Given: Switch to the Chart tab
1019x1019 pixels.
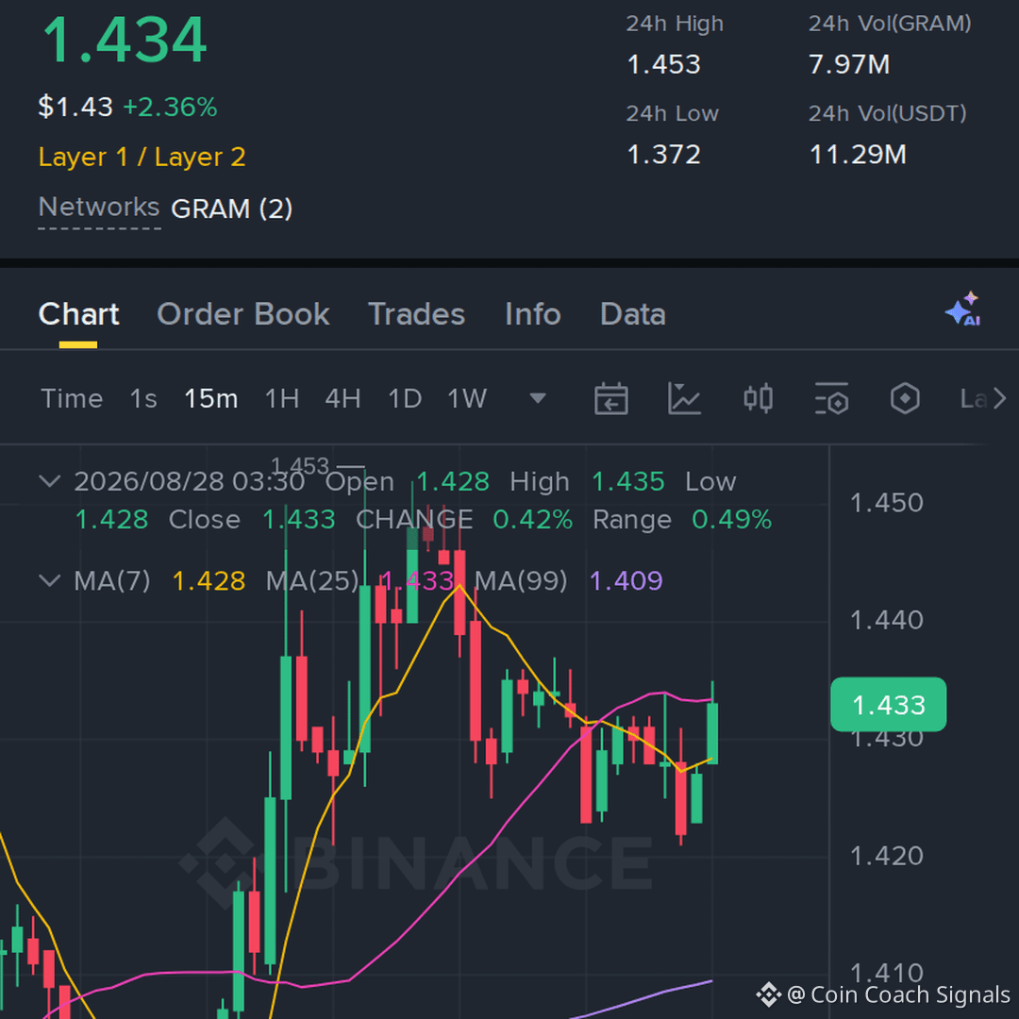Looking at the screenshot, I should point(78,314).
